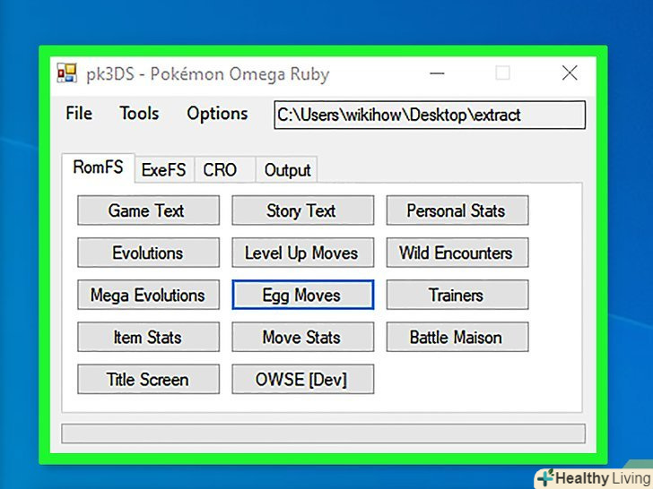653x489 pixels.
Task: Click the pk3DS app icon in title bar
Action: pyautogui.click(x=67, y=73)
